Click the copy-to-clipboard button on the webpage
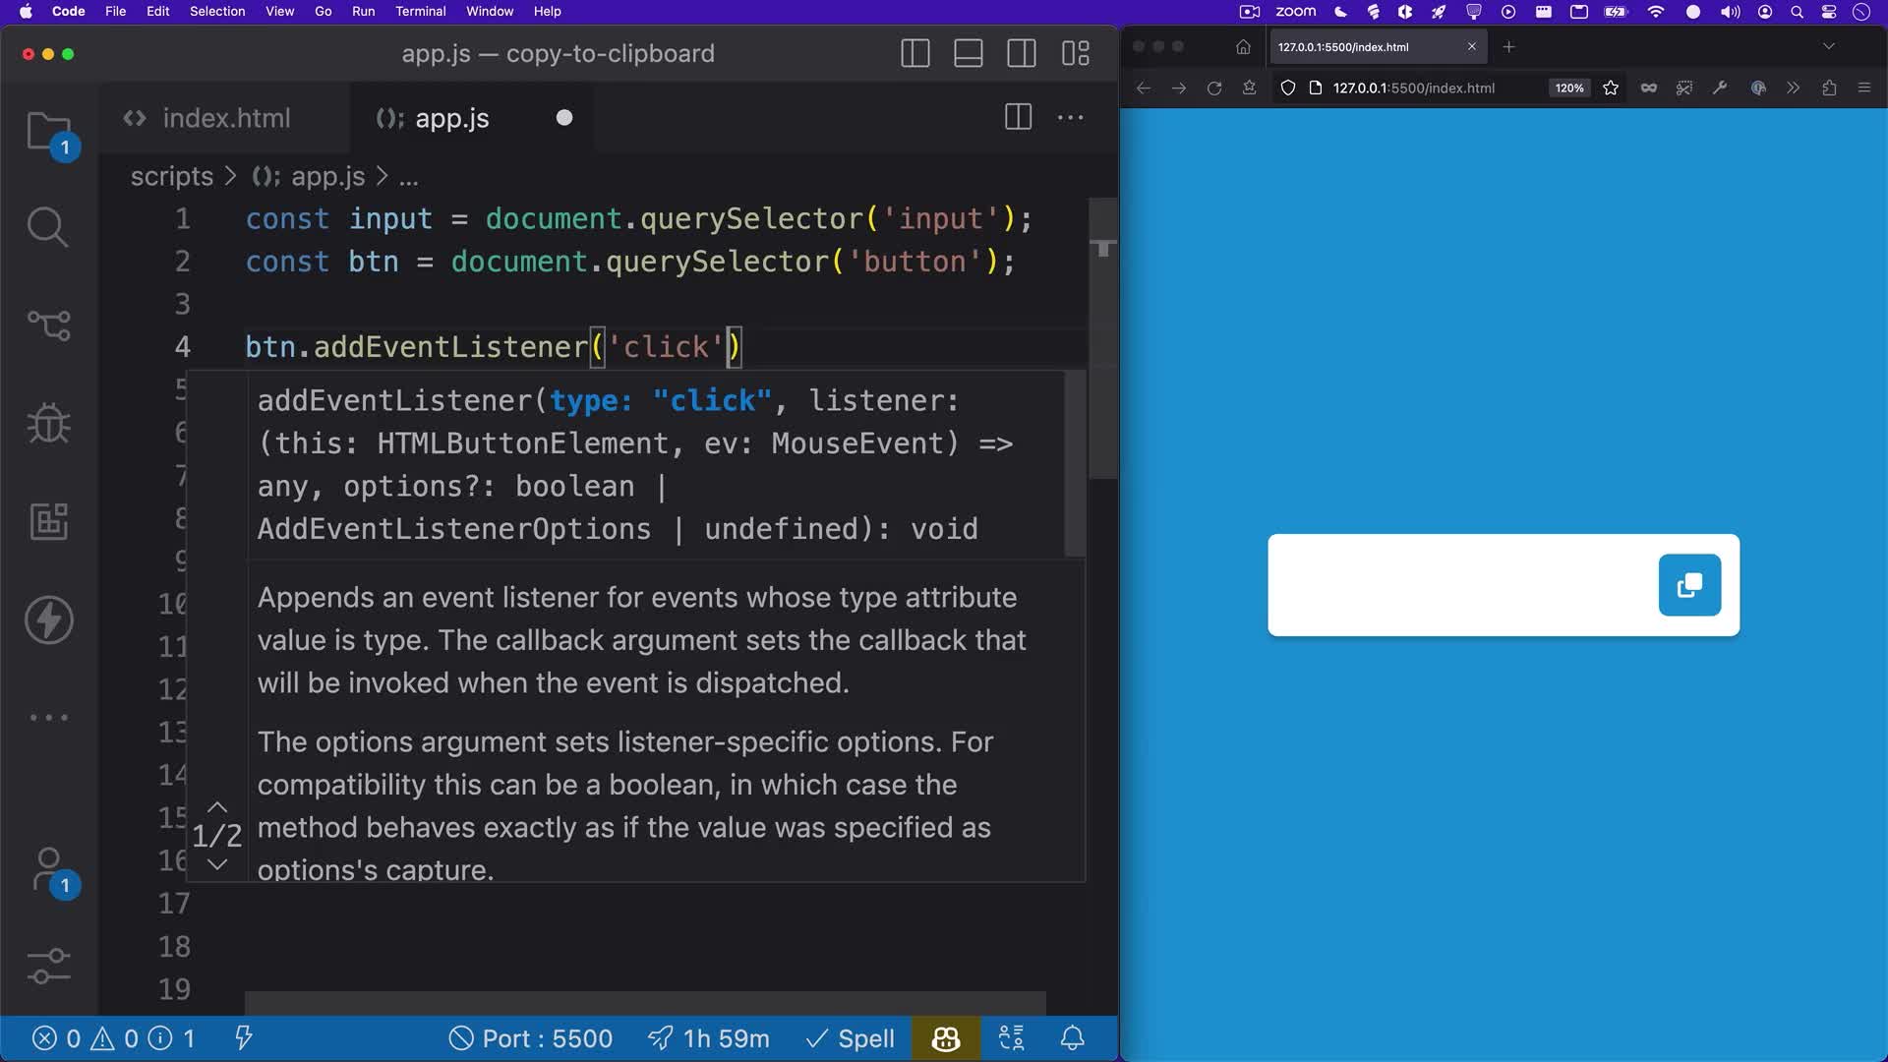1888x1062 pixels. [x=1688, y=585]
